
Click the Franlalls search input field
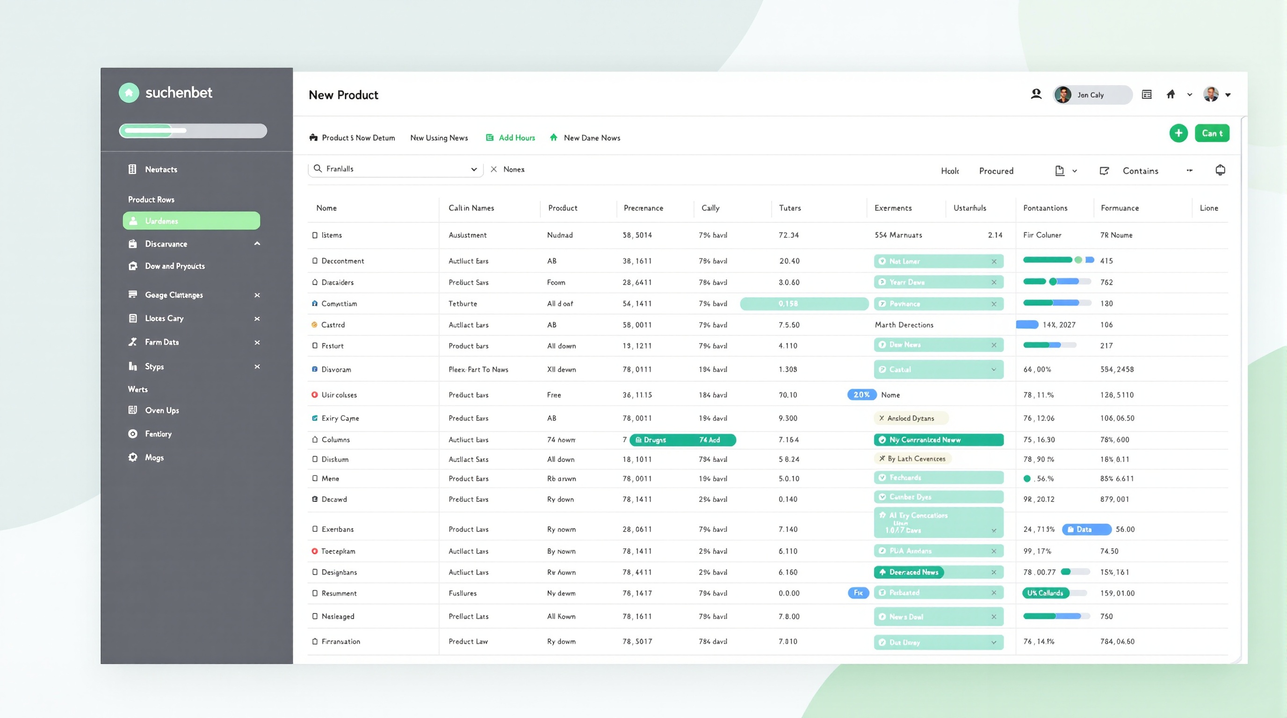point(396,169)
